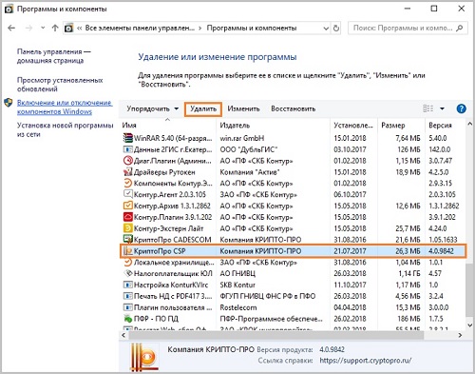Click the Данные 2ГИС row icon
The height and width of the screenshot is (374, 475).
[127, 149]
